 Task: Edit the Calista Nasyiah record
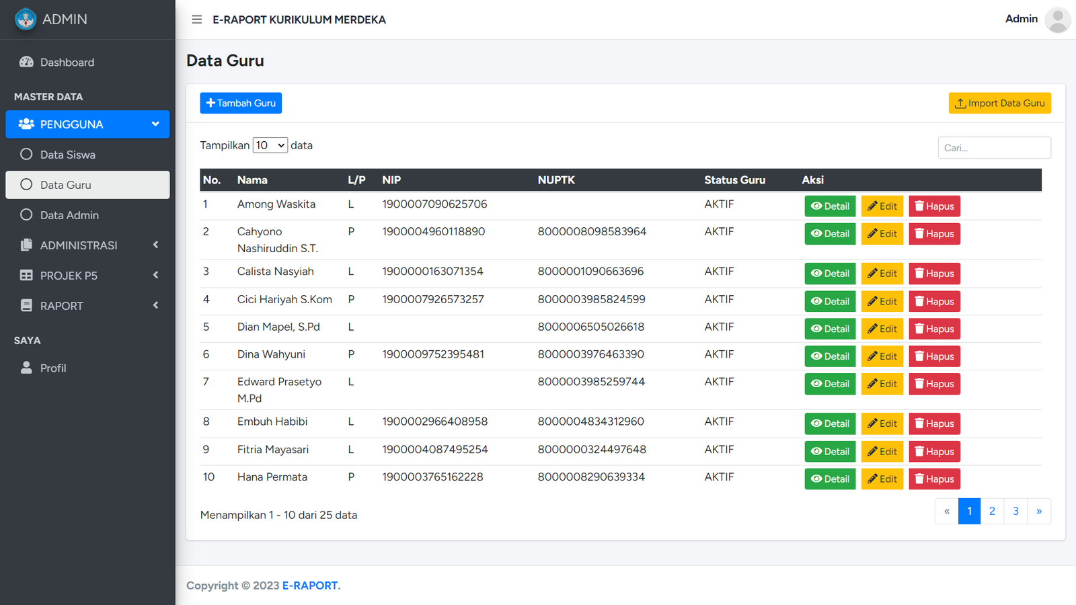click(882, 274)
